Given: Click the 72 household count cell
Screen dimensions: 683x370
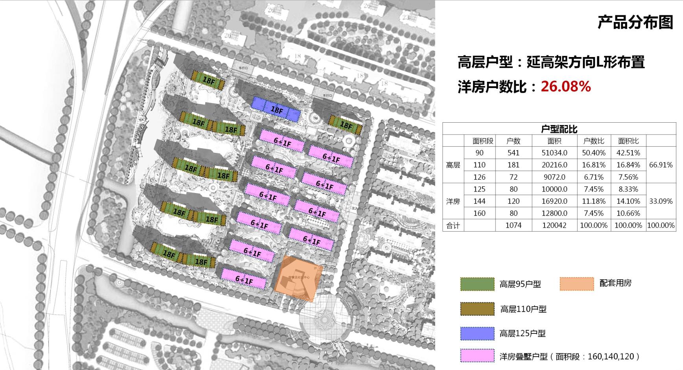Looking at the screenshot, I should point(513,177).
